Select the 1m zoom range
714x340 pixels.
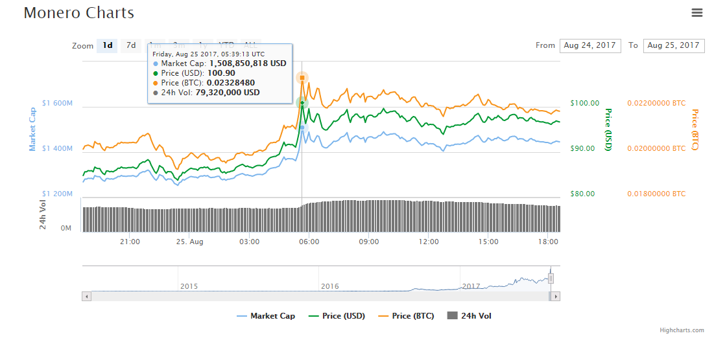pos(155,45)
